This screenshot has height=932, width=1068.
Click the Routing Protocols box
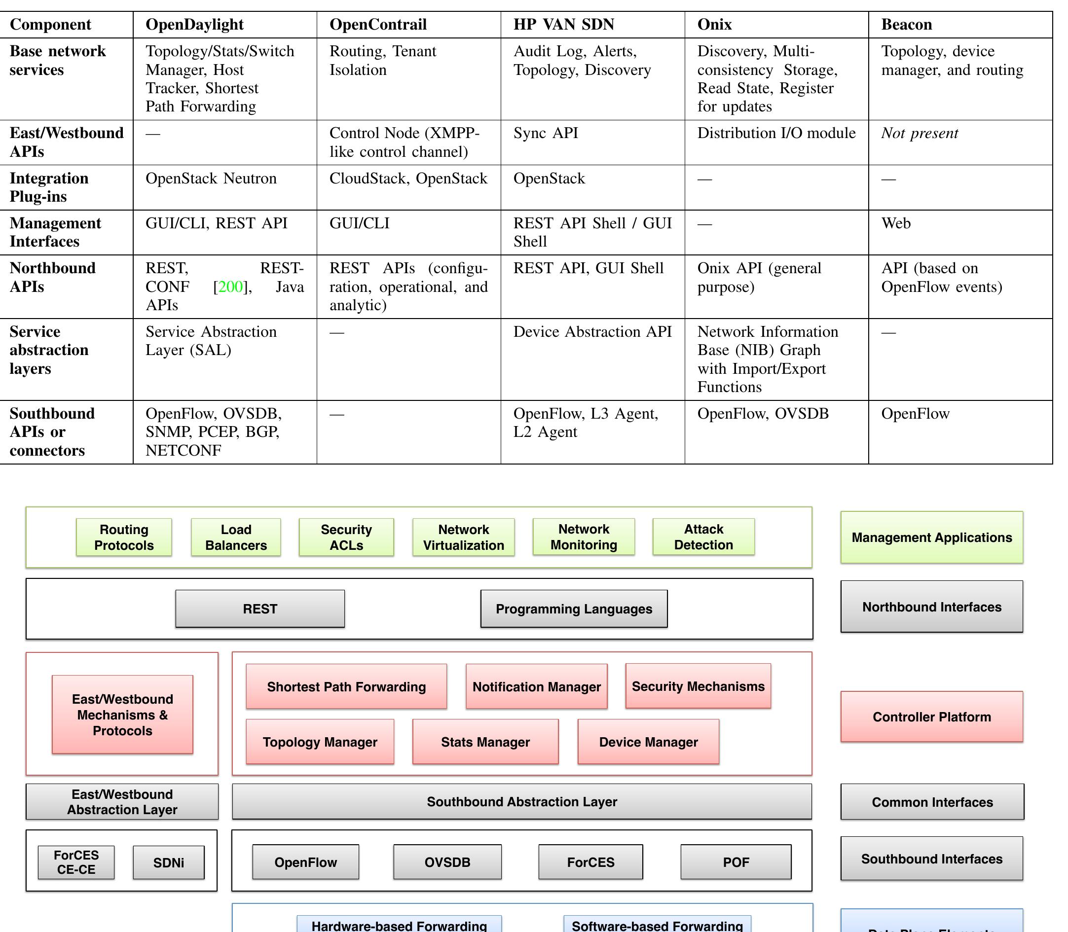coord(124,537)
